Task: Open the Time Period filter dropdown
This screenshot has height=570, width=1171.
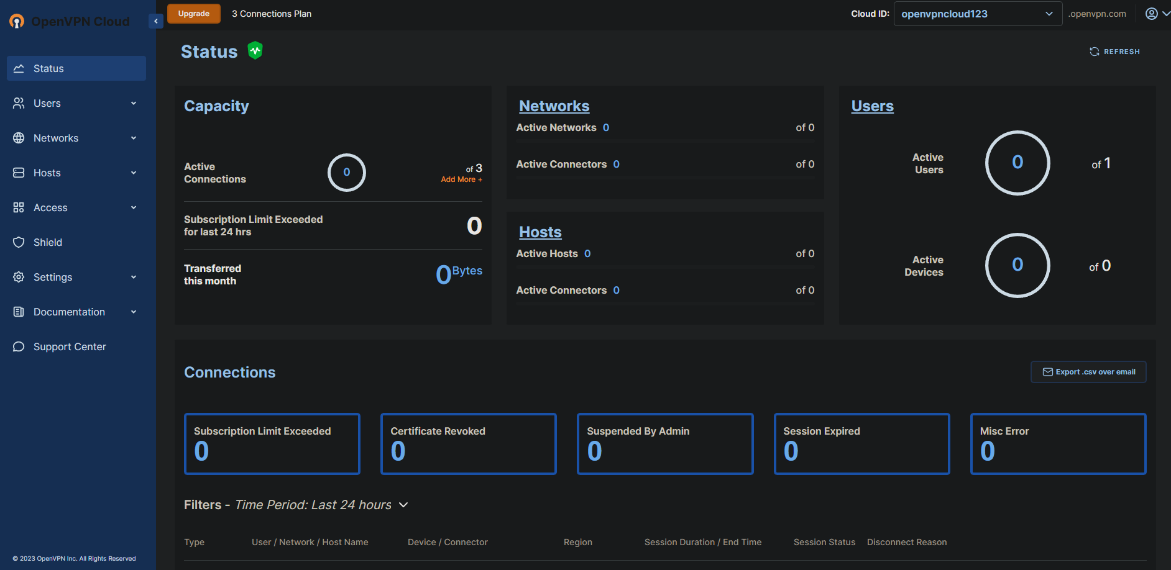Action: (x=403, y=505)
